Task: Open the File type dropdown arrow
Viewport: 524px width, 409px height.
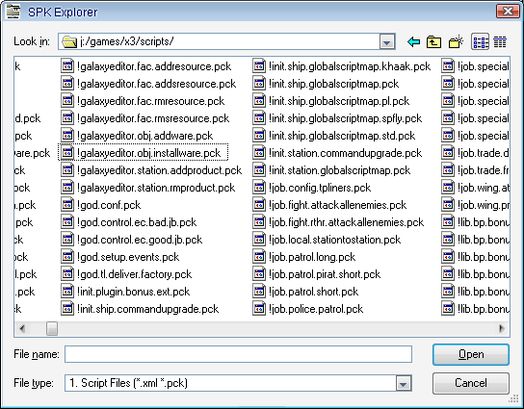Action: click(x=404, y=383)
